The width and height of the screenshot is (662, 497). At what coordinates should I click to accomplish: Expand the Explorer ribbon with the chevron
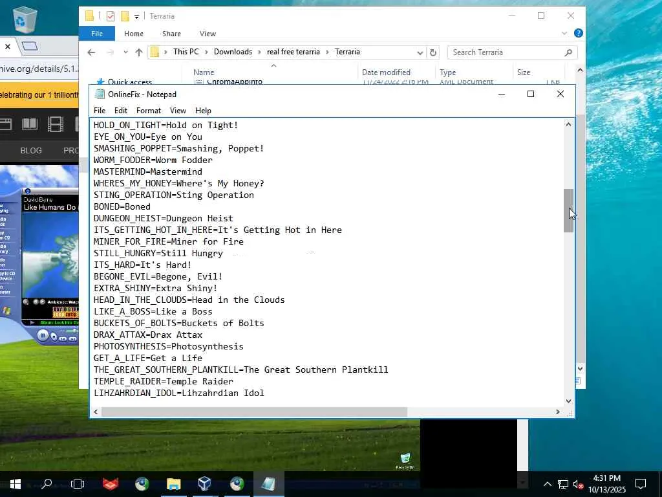click(x=564, y=33)
